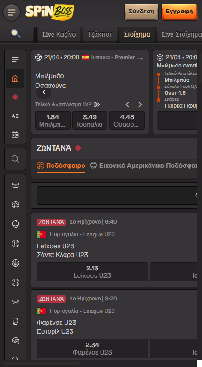Select baseball icon in sidebar
202x367 pixels.
pyautogui.click(x=16, y=244)
